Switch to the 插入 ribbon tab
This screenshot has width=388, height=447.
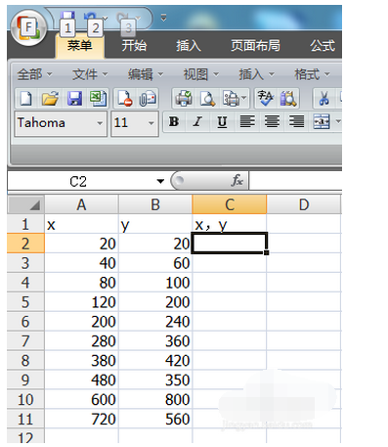pyautogui.click(x=189, y=46)
